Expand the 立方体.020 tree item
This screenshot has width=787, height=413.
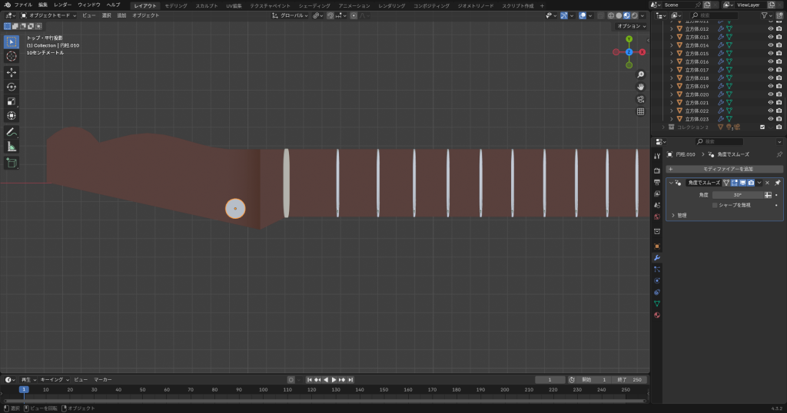coord(671,94)
